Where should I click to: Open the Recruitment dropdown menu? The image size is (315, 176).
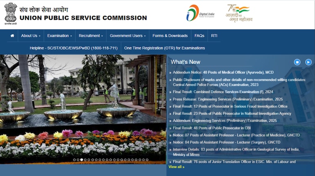click(91, 36)
